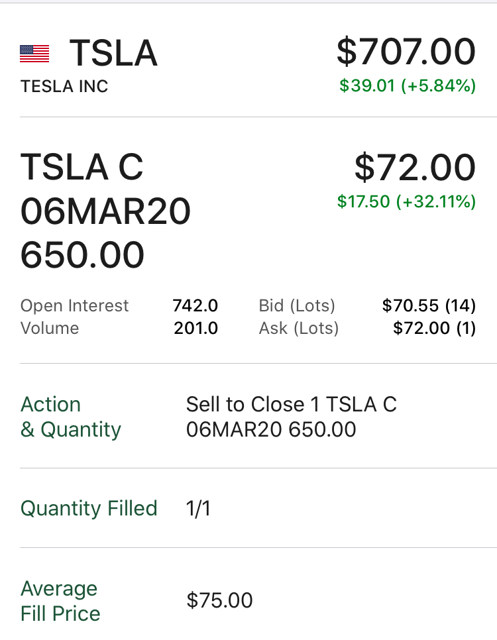Image resolution: width=497 pixels, height=640 pixels.
Task: Tap the Quantity Filled label
Action: point(89,508)
